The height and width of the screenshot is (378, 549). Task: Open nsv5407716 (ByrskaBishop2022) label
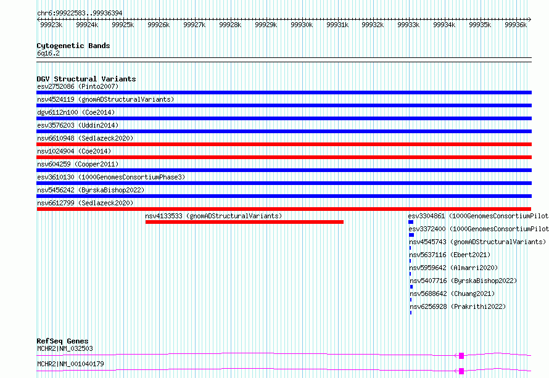point(464,281)
